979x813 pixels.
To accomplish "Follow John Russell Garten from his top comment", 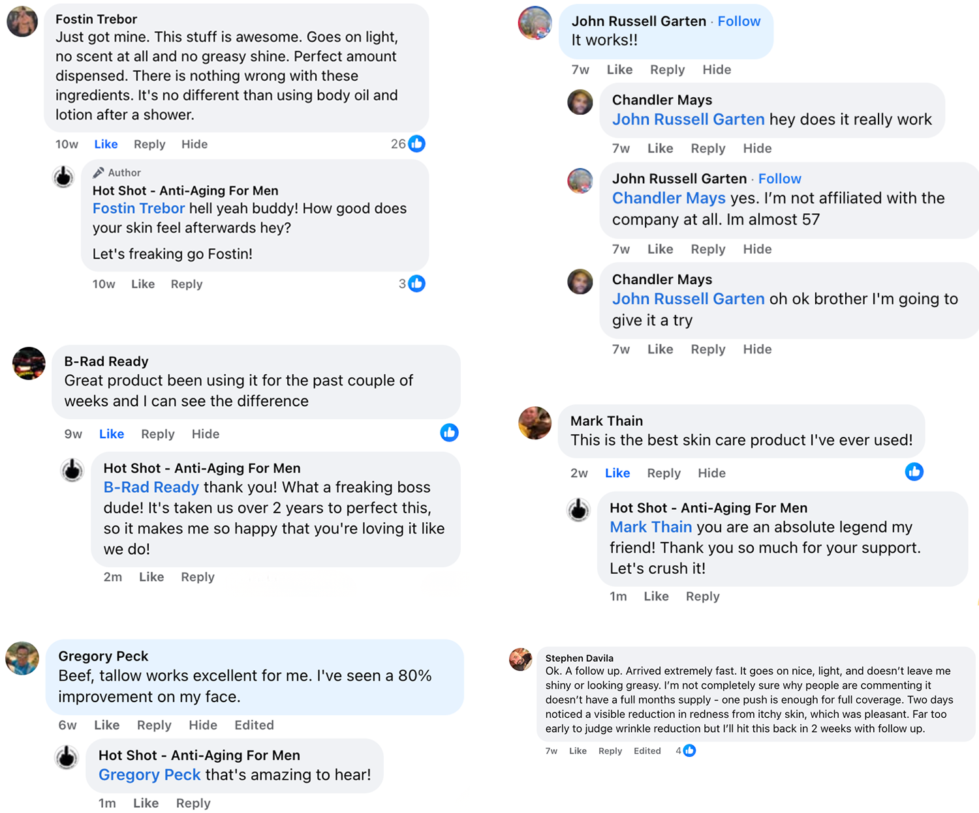I will [x=739, y=21].
